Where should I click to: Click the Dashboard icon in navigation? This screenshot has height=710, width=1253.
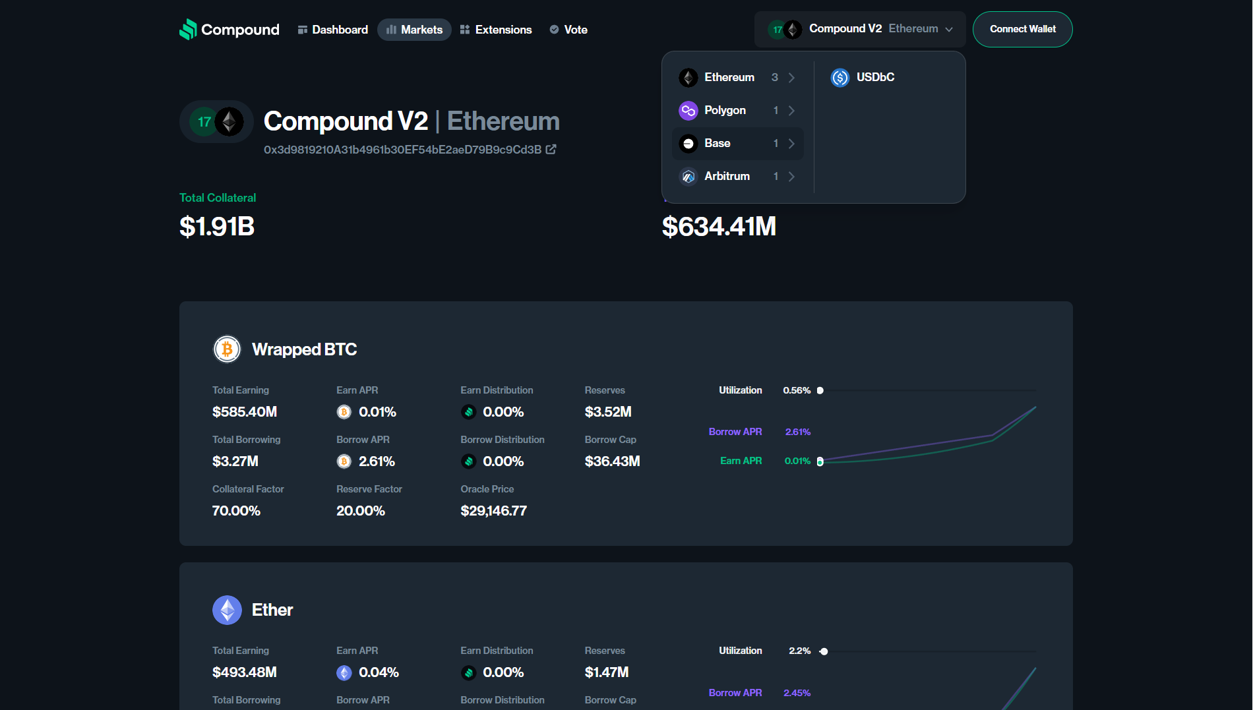[x=303, y=30]
